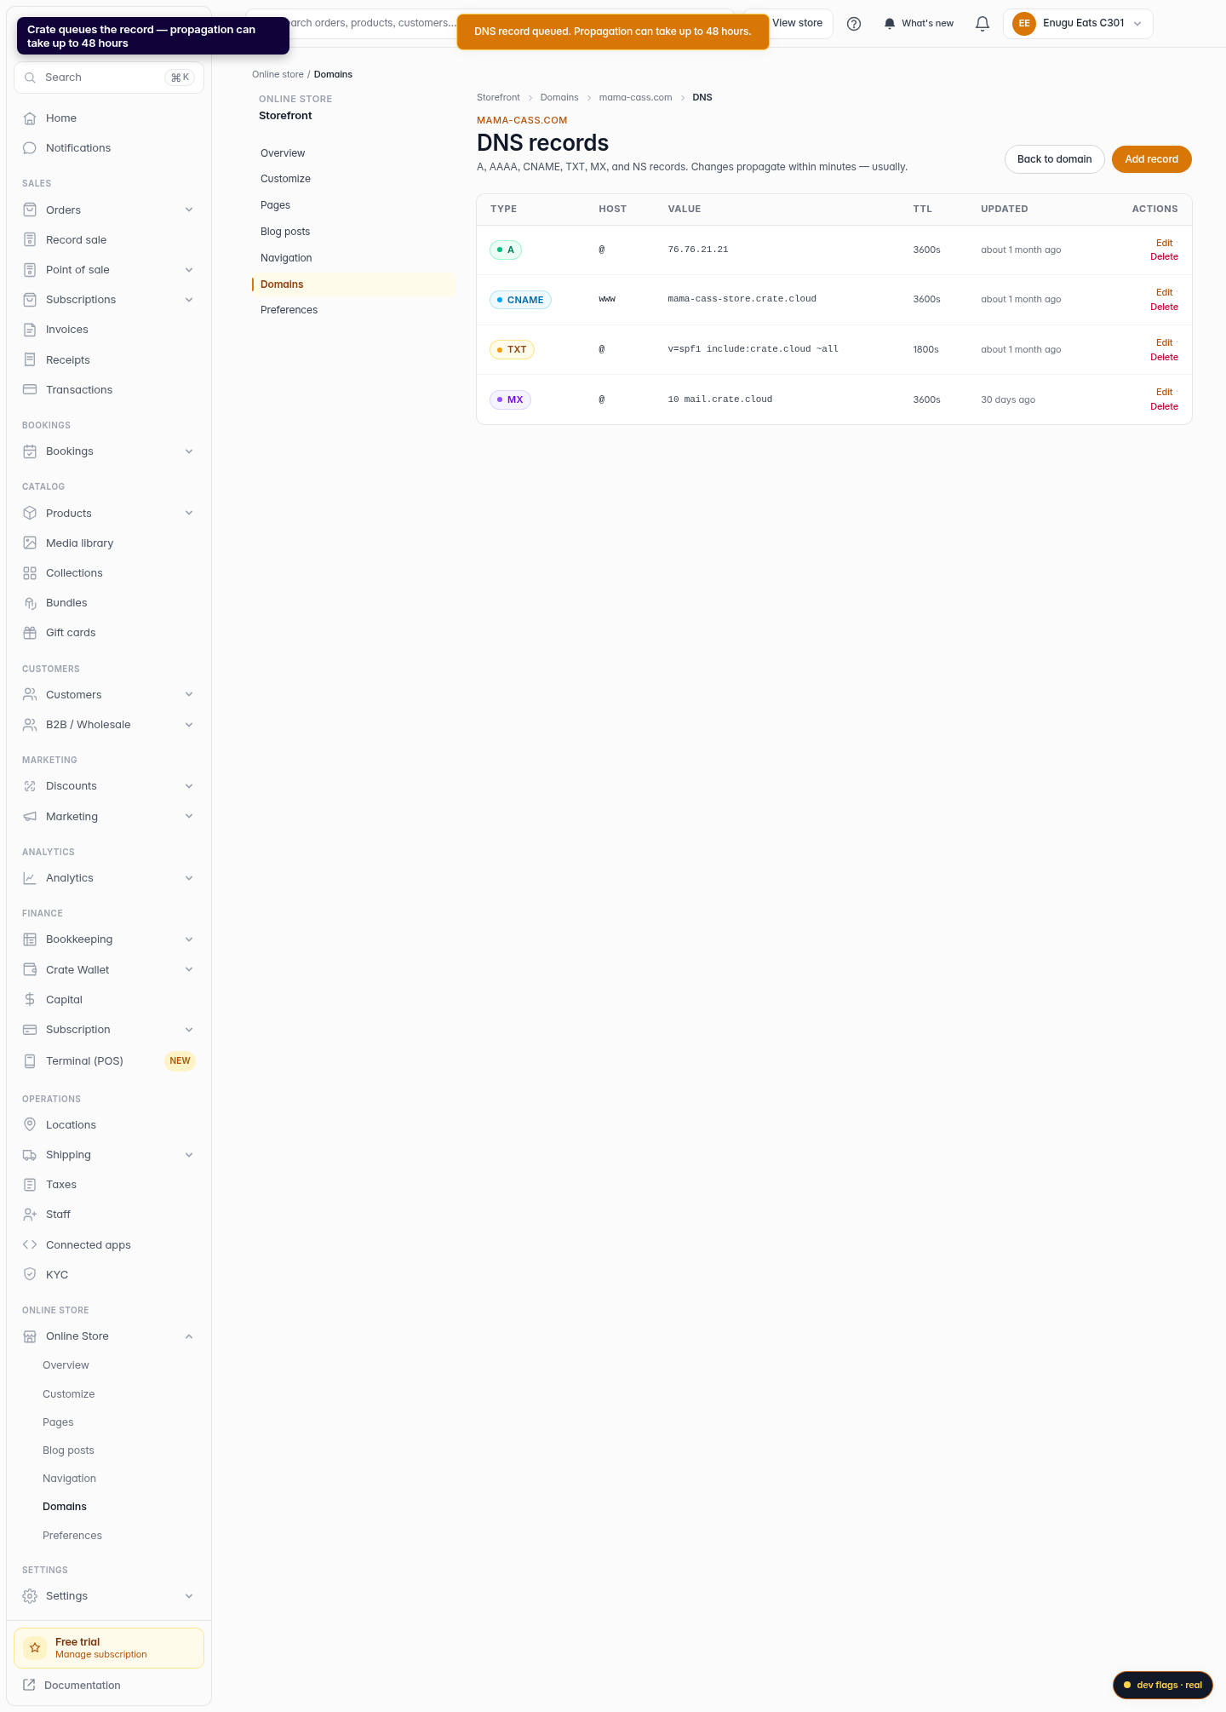Click the MX record type badge
The image size is (1226, 1712).
point(510,399)
